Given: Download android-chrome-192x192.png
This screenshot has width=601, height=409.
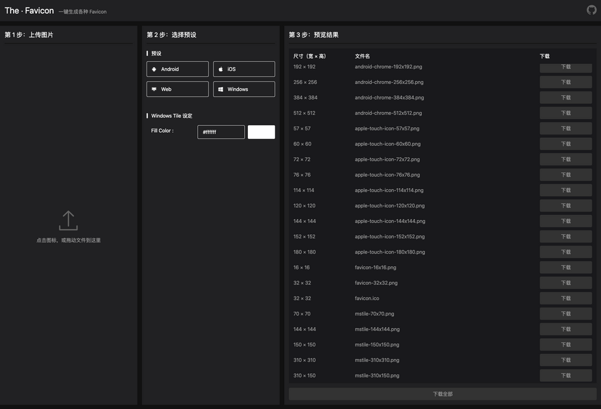Looking at the screenshot, I should [566, 68].
